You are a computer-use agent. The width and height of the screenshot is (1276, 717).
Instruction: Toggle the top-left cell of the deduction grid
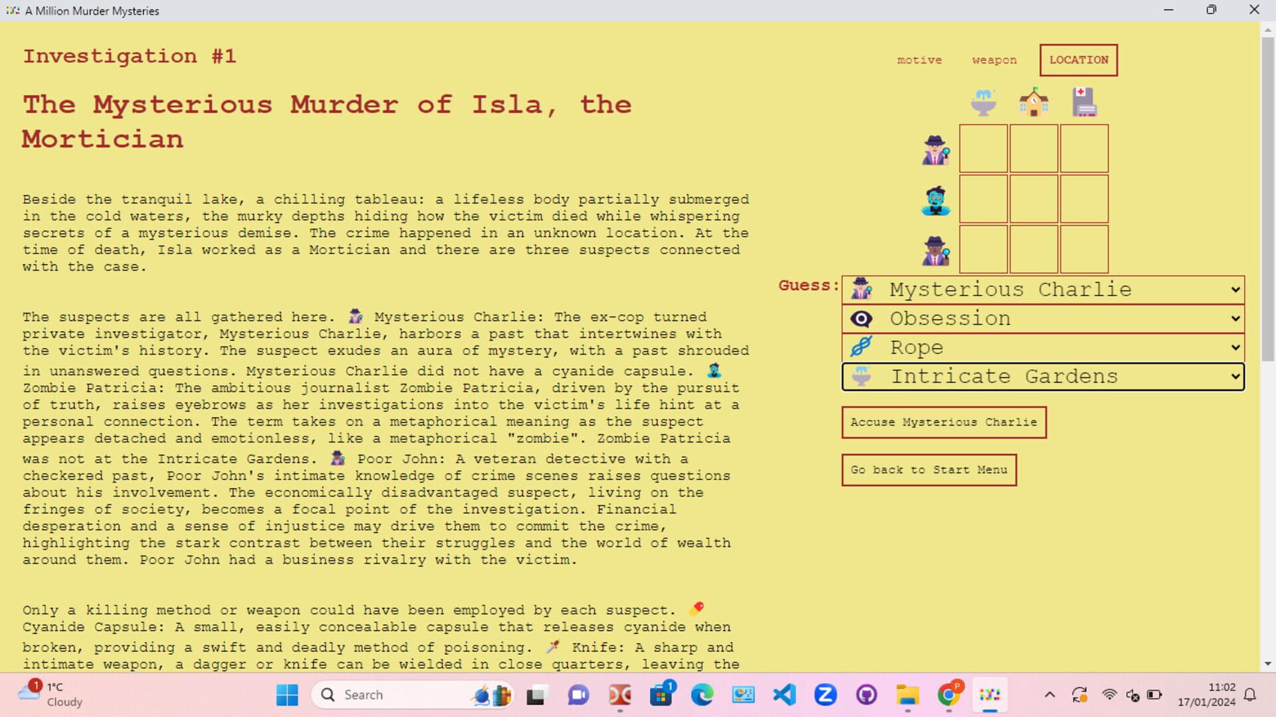click(x=983, y=149)
